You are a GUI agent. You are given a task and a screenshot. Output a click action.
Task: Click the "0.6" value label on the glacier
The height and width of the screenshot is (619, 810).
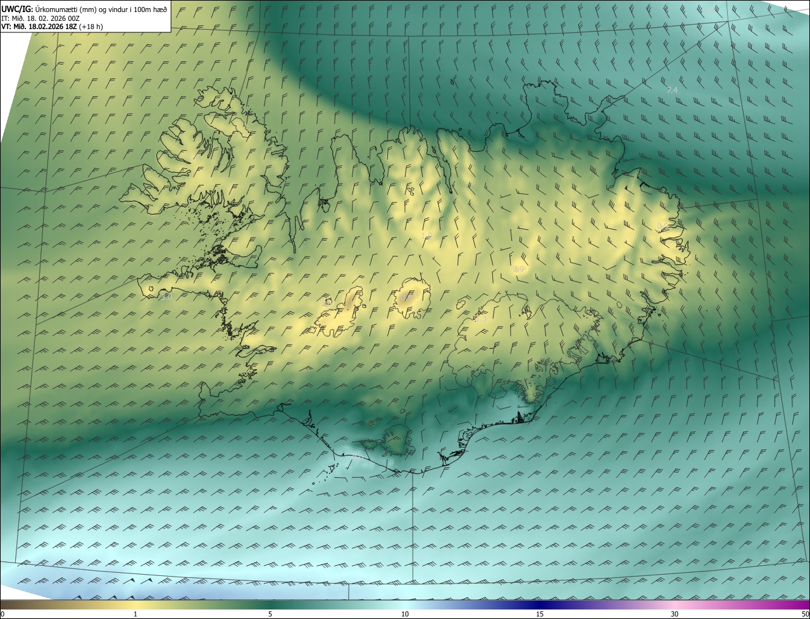coord(408,297)
